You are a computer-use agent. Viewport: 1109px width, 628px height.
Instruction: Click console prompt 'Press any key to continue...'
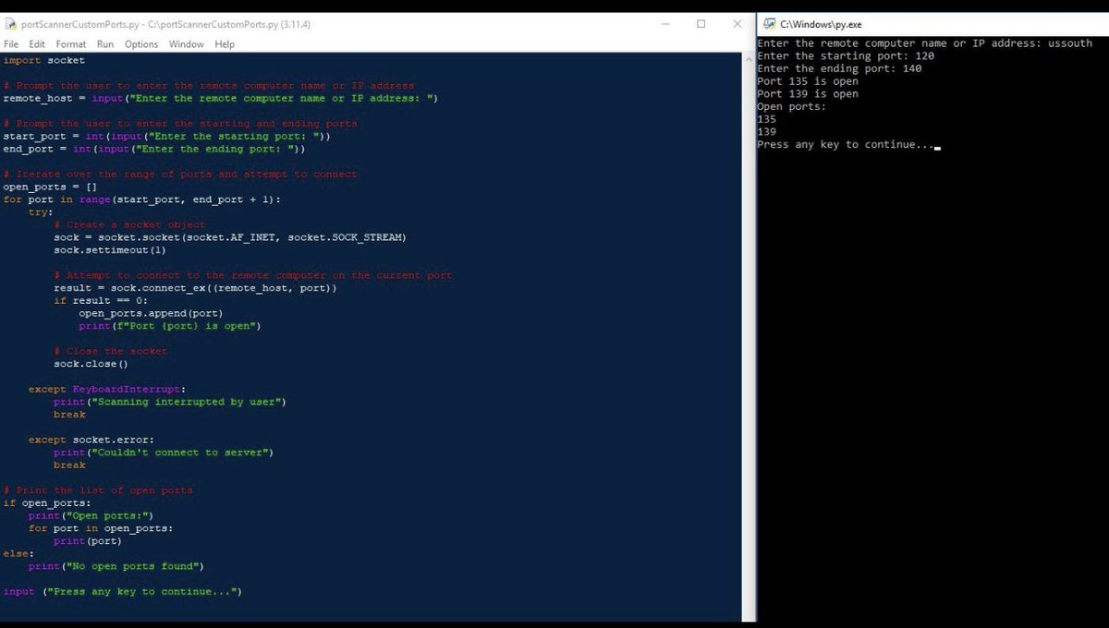click(846, 145)
